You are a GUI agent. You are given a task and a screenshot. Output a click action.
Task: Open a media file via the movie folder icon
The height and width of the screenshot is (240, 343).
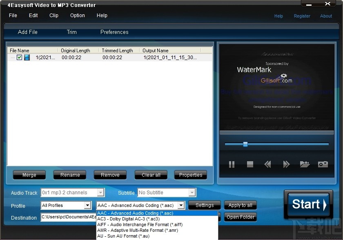[x=304, y=164]
